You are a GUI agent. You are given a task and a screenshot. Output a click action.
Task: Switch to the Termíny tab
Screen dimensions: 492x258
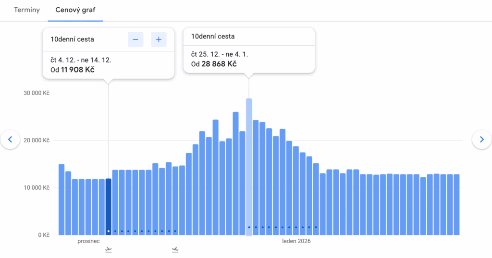[x=27, y=10]
